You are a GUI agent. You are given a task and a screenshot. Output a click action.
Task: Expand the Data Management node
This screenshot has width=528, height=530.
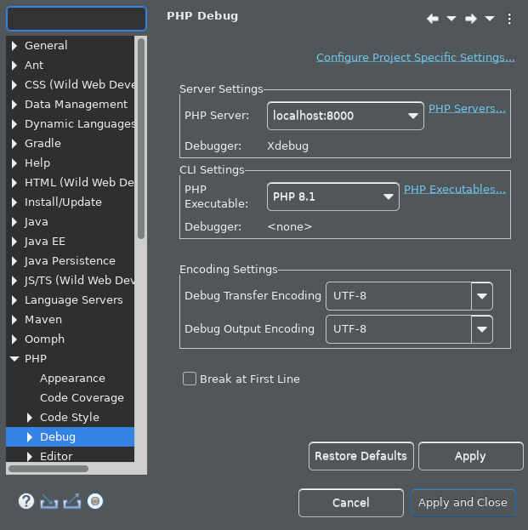(14, 105)
